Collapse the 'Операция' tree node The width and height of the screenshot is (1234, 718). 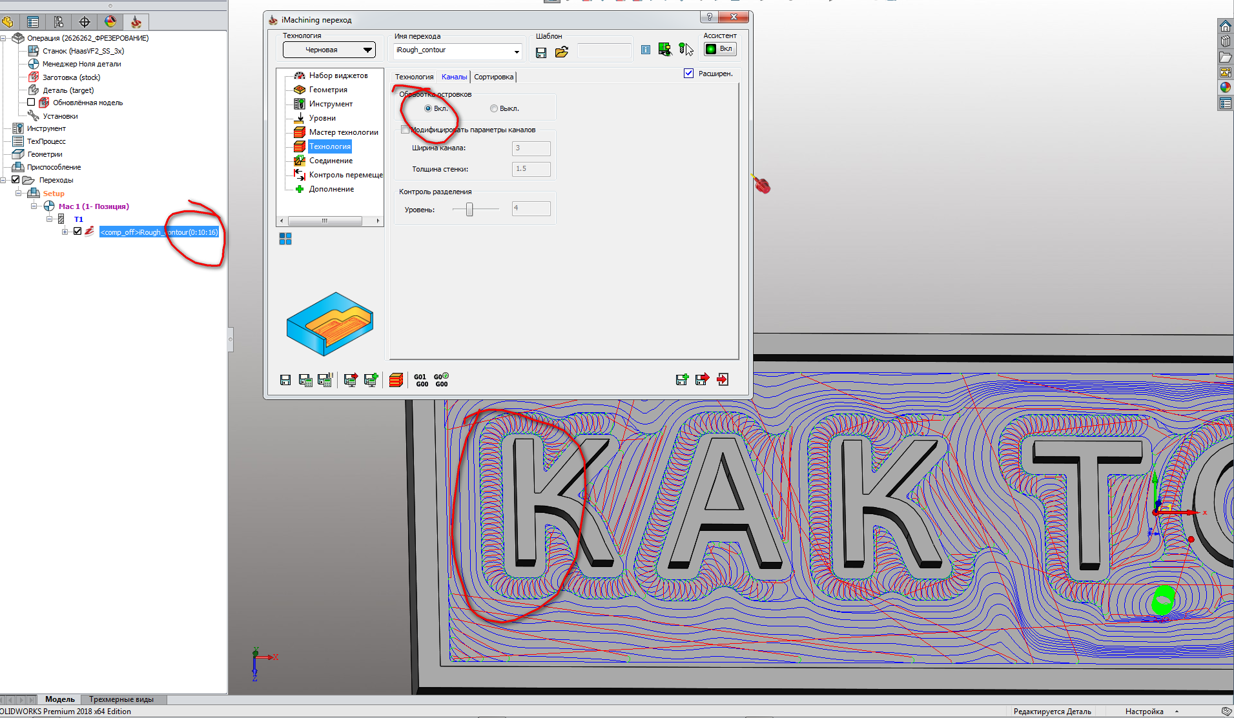tap(5, 38)
